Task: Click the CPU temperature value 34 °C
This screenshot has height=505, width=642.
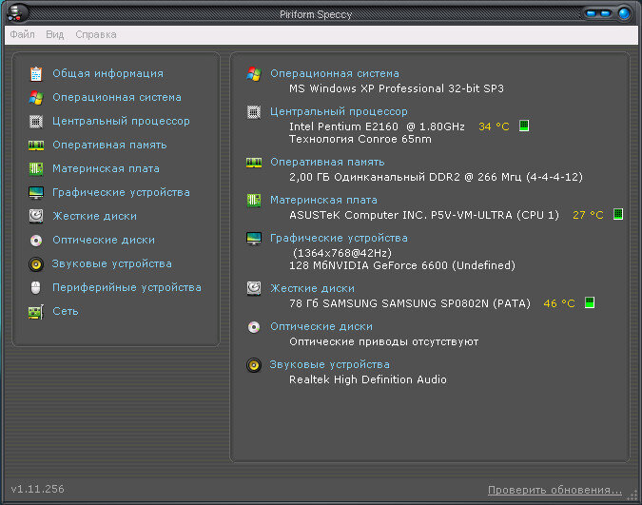Action: [x=494, y=126]
